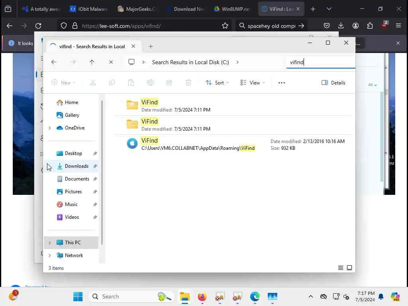408x306 pixels.
Task: Open the Pictures quick access folder
Action: click(x=72, y=192)
